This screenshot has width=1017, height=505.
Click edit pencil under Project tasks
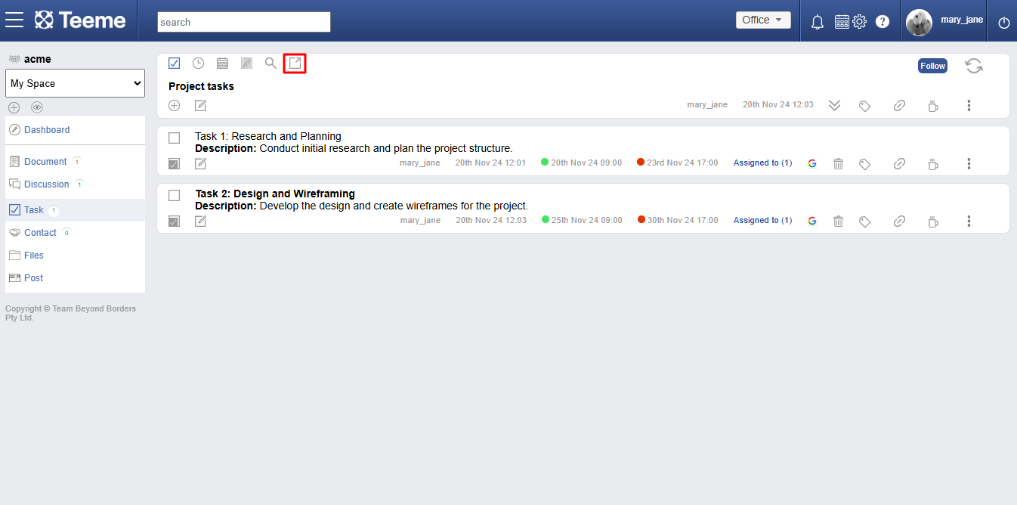point(200,105)
